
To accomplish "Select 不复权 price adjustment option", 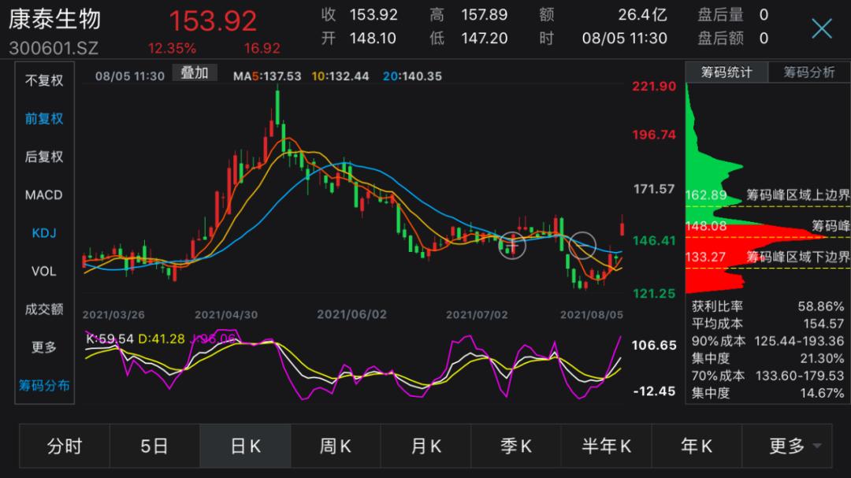I will coord(44,81).
